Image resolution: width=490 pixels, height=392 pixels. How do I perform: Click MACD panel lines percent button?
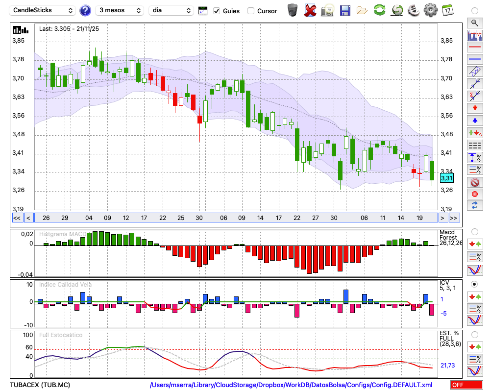click(475, 257)
